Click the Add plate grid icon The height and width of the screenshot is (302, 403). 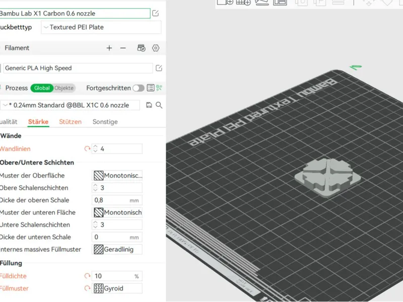tap(243, 2)
